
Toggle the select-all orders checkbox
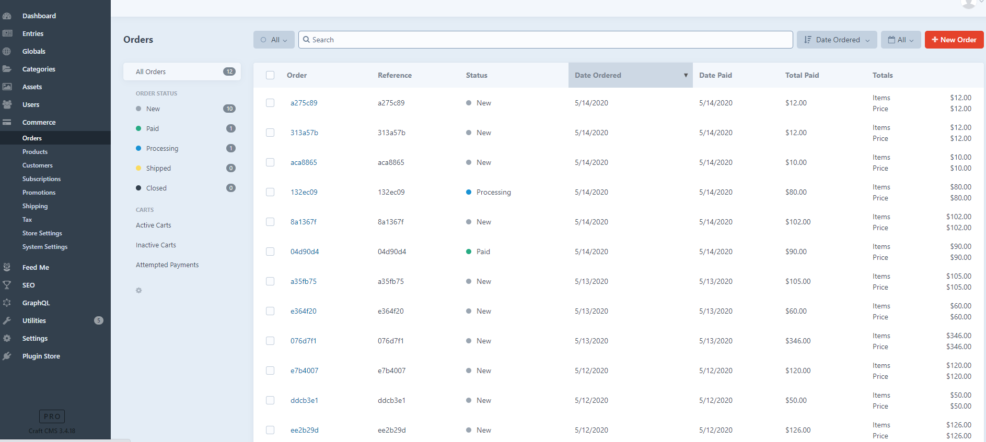pos(270,75)
